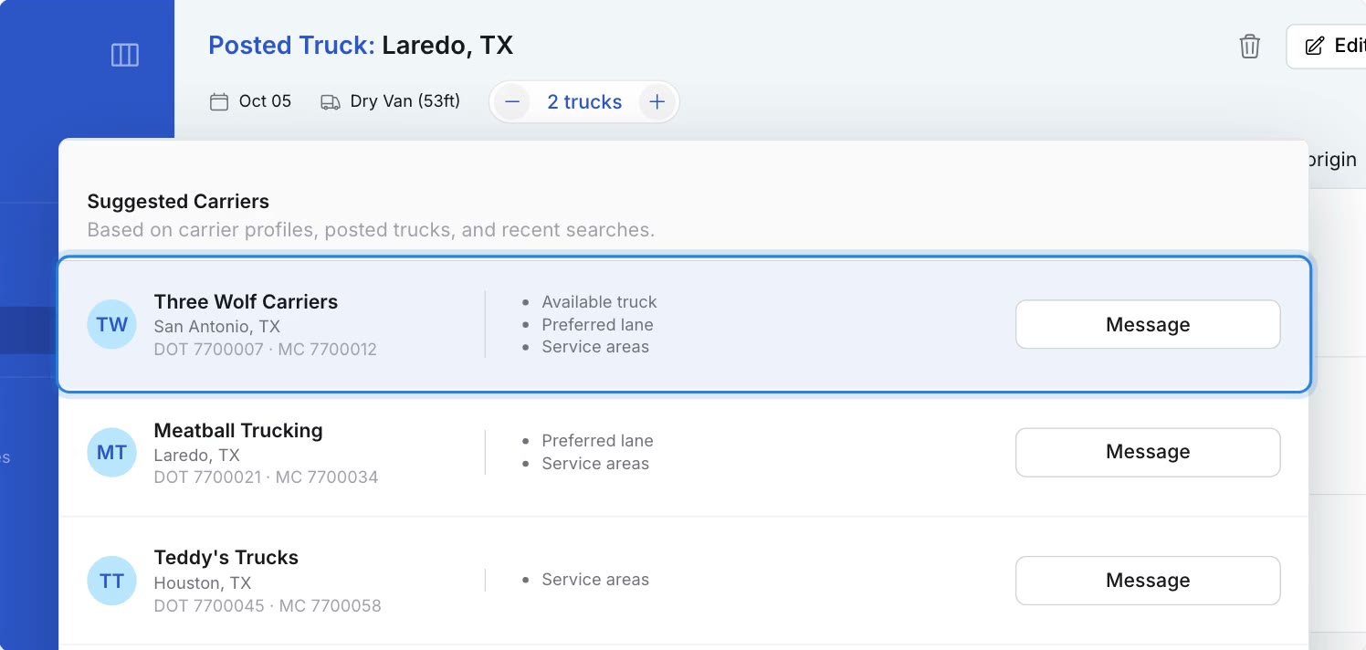Image resolution: width=1366 pixels, height=650 pixels.
Task: Open the Edit button for this posting
Action: pyautogui.click(x=1329, y=47)
